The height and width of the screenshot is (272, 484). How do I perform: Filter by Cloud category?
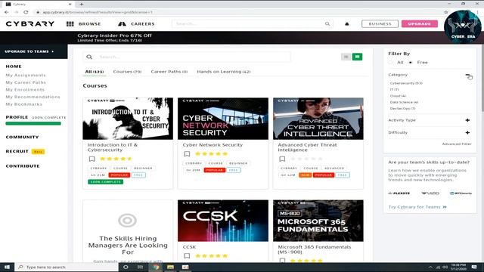coord(398,96)
